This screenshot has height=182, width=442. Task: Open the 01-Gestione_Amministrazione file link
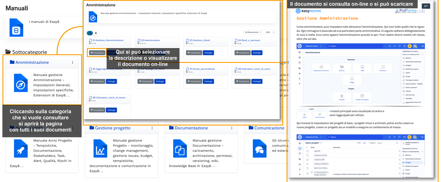(108, 40)
